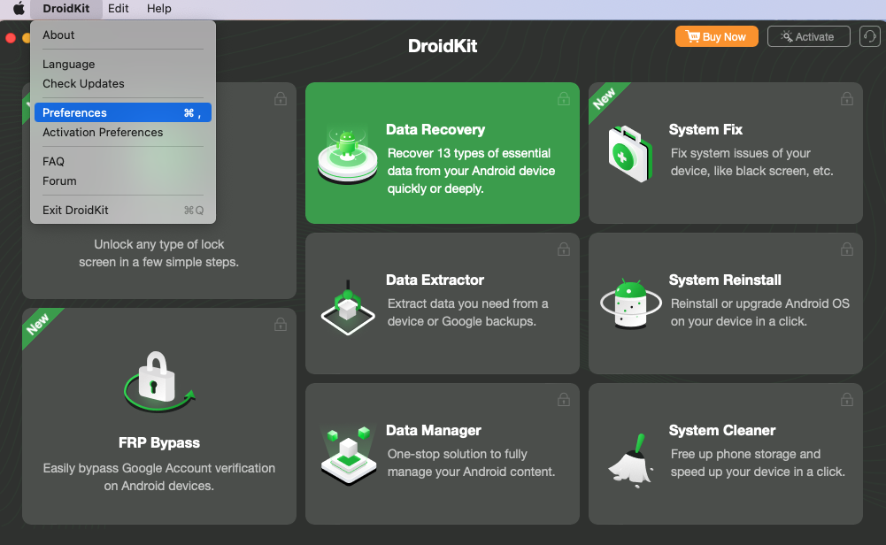Open the Data Extractor title
The image size is (886, 545).
435,280
